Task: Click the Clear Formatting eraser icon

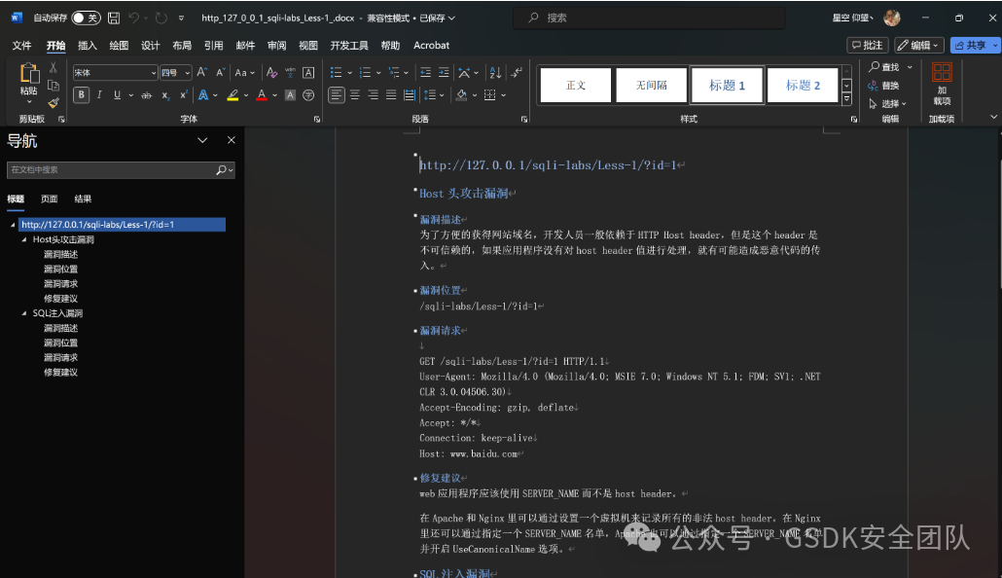Action: tap(271, 72)
